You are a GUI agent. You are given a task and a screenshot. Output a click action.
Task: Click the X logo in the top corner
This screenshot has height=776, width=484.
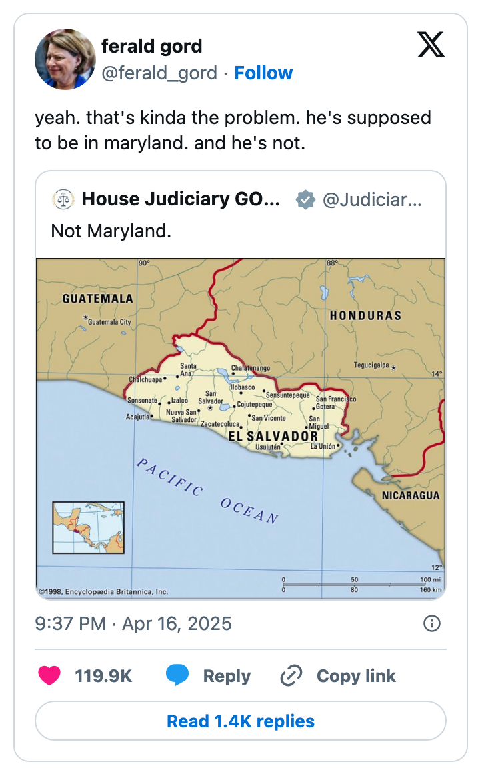pos(431,45)
